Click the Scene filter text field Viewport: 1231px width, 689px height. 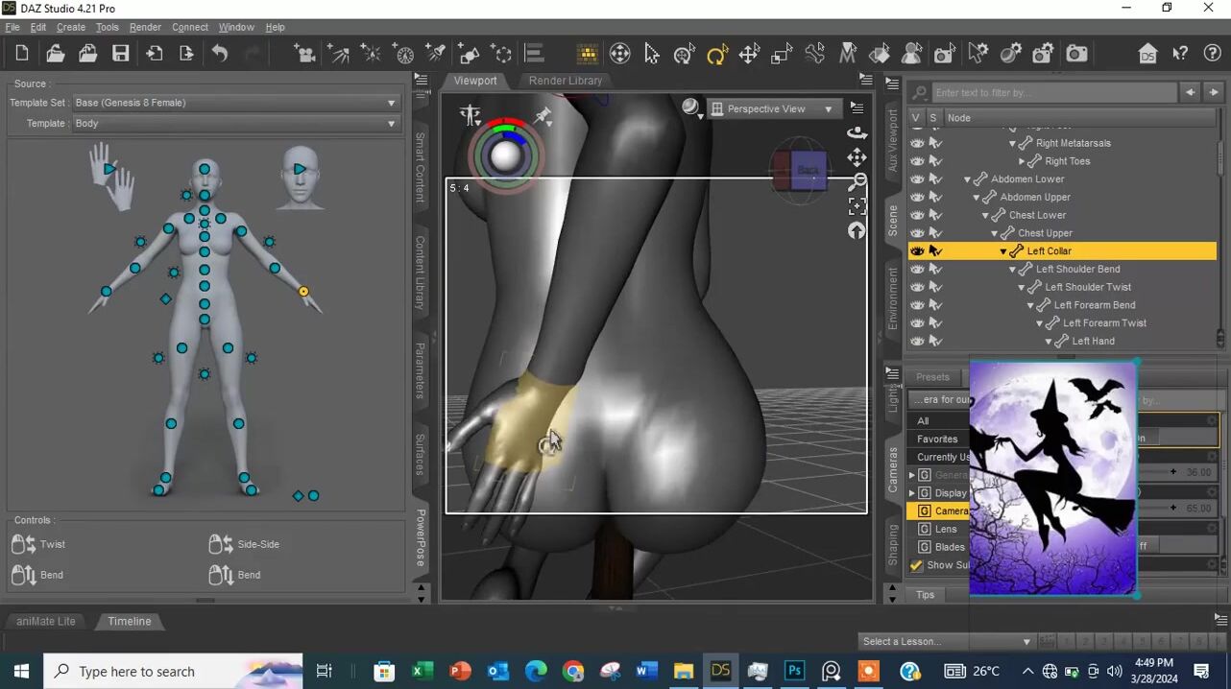click(x=1053, y=93)
